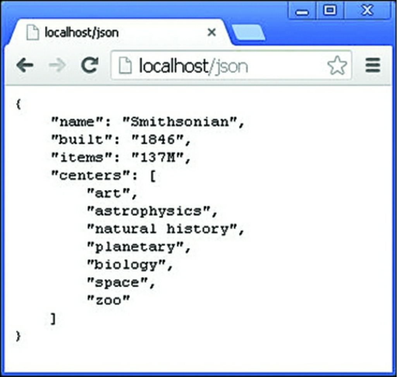This screenshot has width=397, height=377.
Task: Click the forward navigation arrow
Action: [x=57, y=65]
